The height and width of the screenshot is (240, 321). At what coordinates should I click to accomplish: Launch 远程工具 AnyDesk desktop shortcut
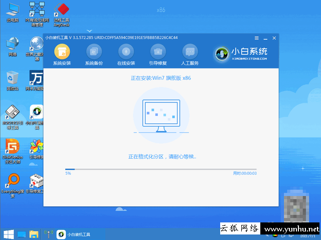coord(62,15)
